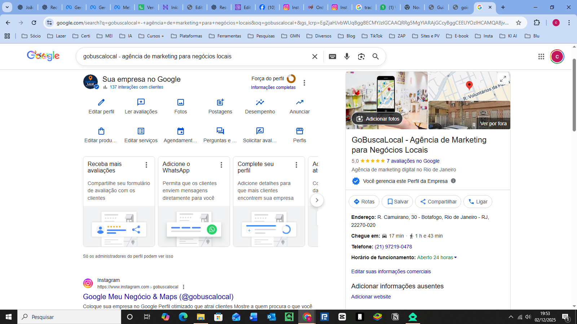Switch to the Facebook (10) tab
Screen dimensions: 577x324
(x=268, y=7)
